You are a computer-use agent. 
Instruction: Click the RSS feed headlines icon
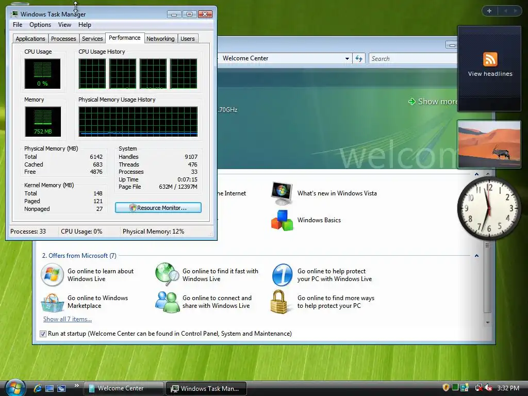[x=490, y=59]
